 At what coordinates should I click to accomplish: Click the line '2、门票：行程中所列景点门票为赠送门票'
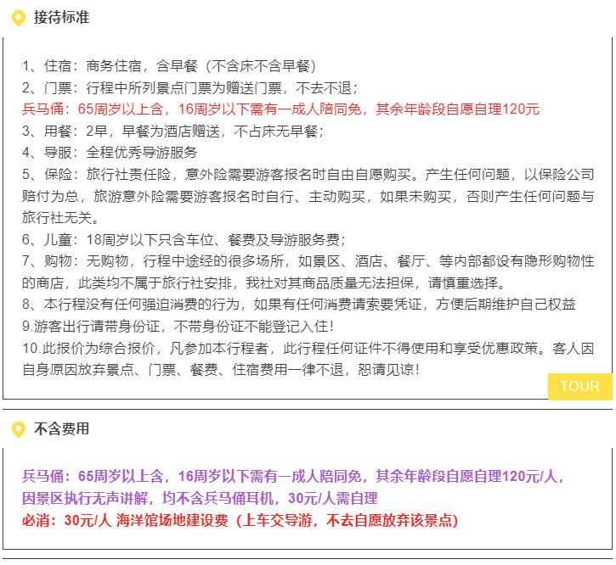[x=190, y=88]
